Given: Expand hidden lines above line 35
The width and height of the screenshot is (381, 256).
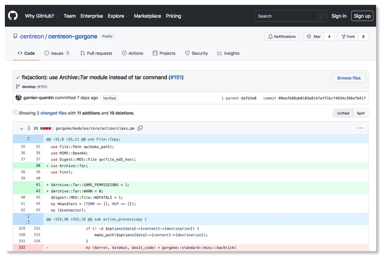Looking at the screenshot, I should [28, 139].
